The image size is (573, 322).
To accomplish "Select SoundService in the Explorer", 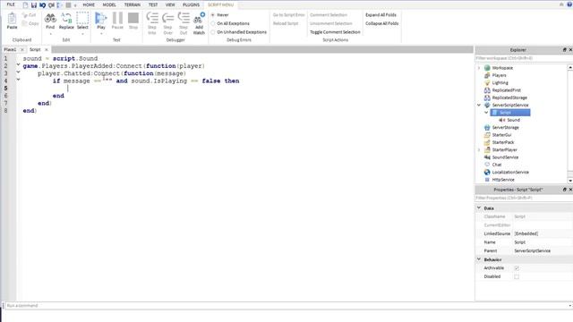I will [505, 157].
